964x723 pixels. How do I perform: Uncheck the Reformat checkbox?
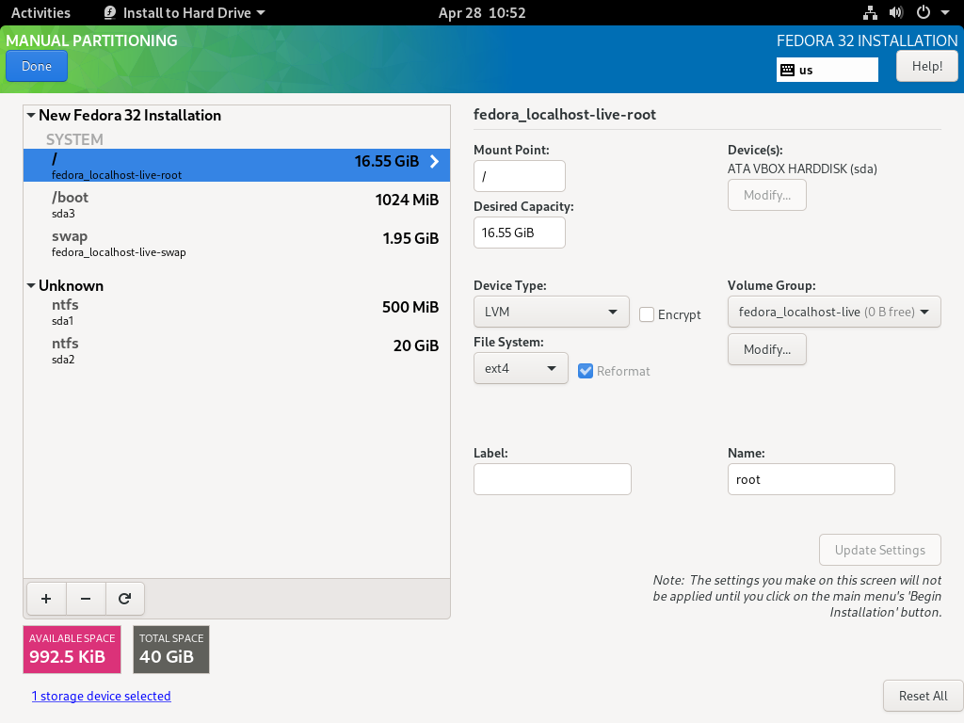coord(586,371)
